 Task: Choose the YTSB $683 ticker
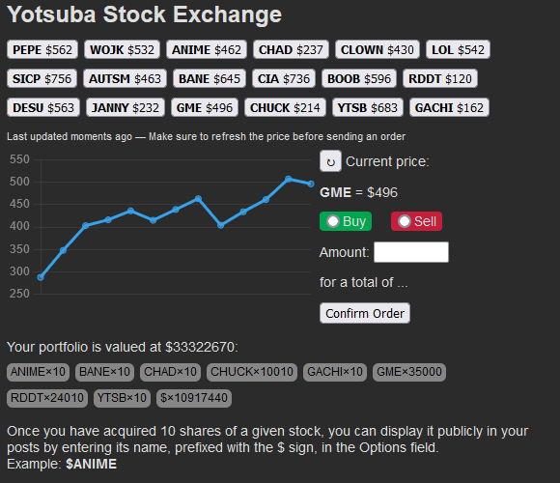pyautogui.click(x=368, y=107)
